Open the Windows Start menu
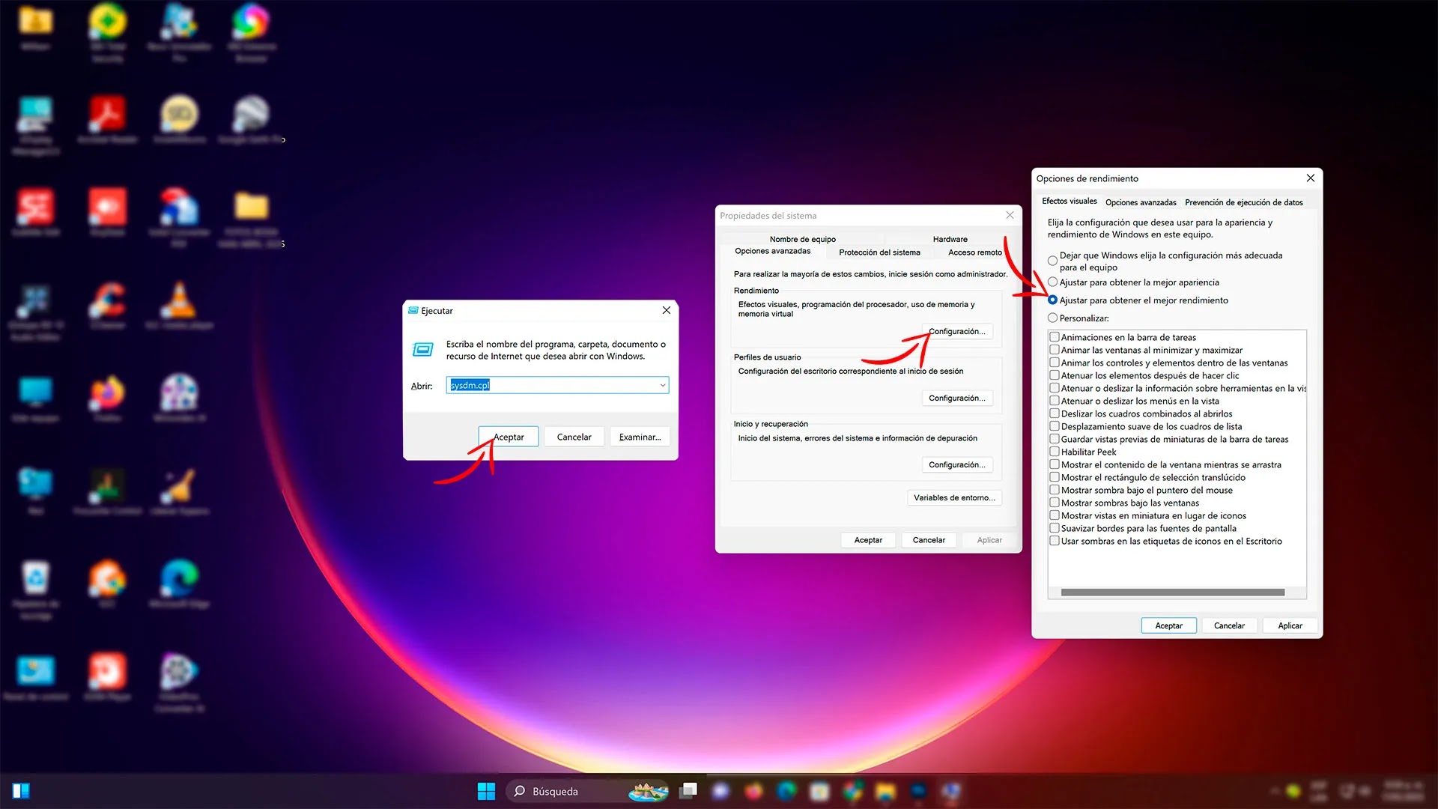Viewport: 1438px width, 809px height. [x=486, y=791]
